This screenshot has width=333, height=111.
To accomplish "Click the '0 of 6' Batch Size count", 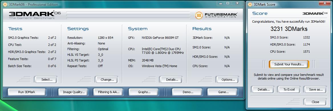I will pos(52,66).
